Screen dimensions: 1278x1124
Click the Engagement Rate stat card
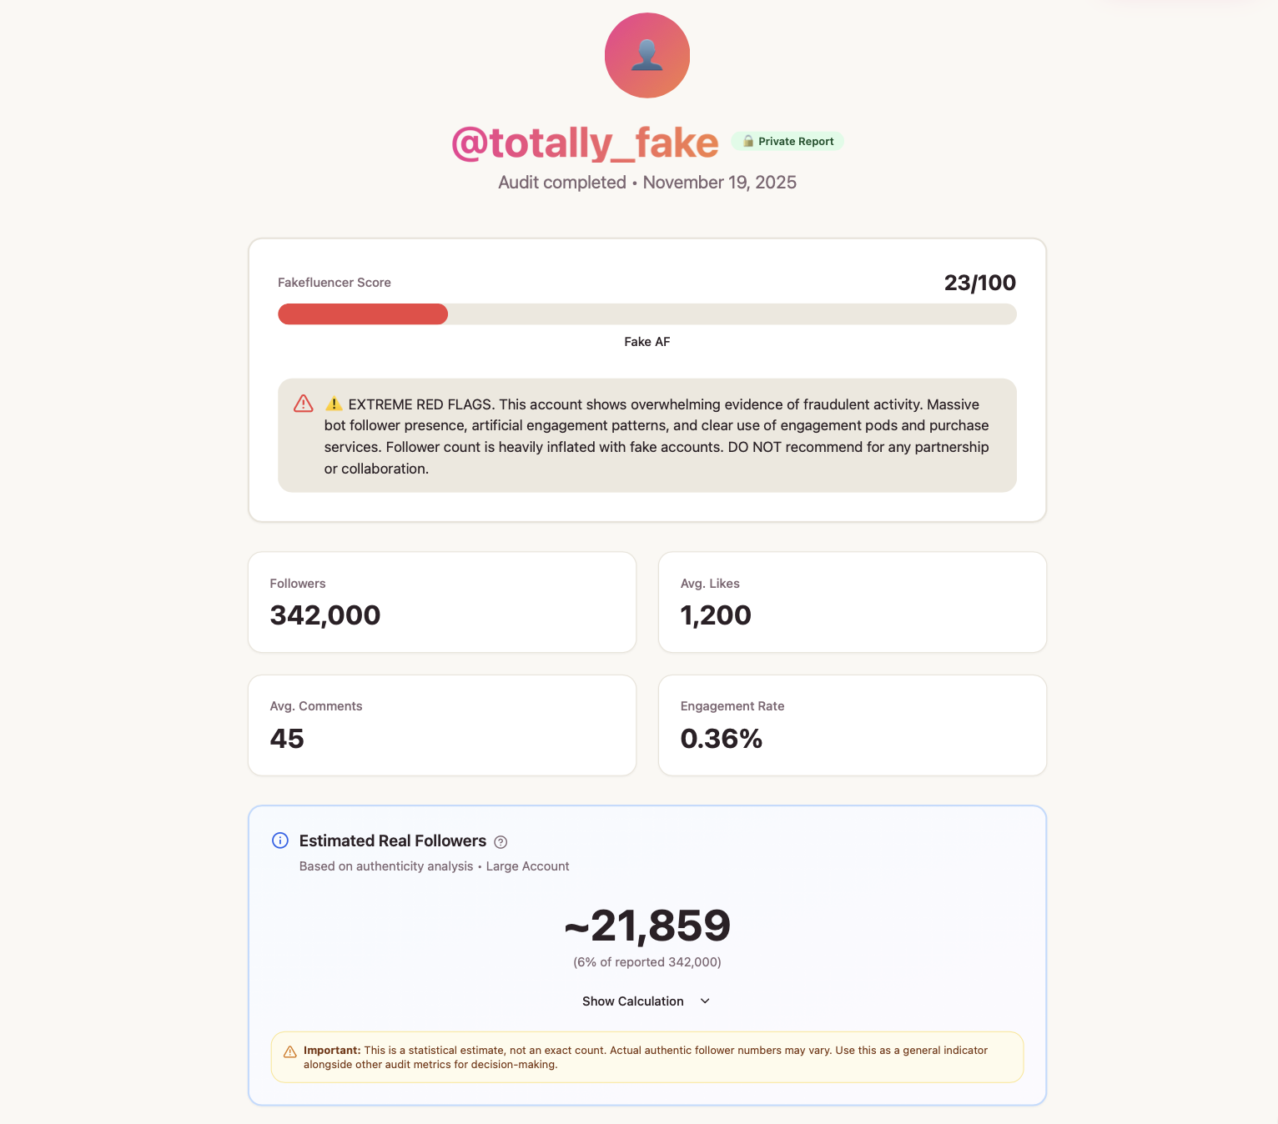pyautogui.click(x=852, y=725)
